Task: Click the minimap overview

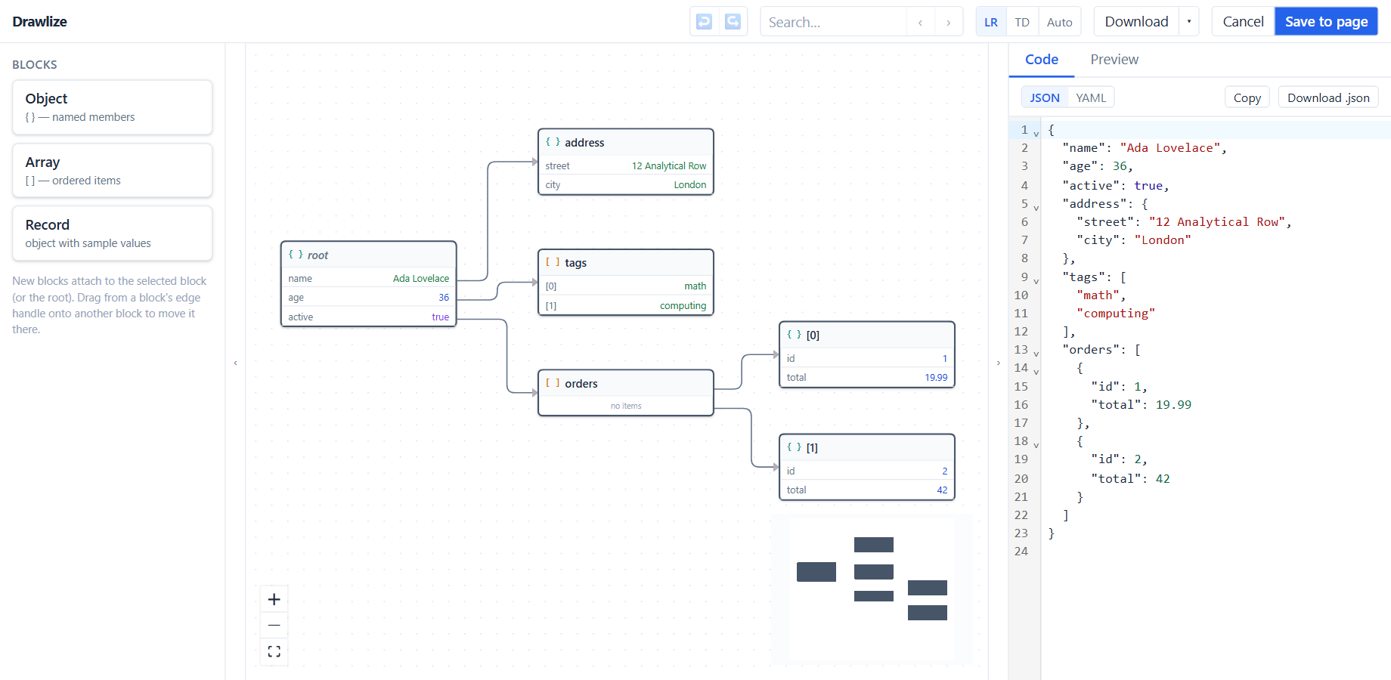Action: pos(872,589)
